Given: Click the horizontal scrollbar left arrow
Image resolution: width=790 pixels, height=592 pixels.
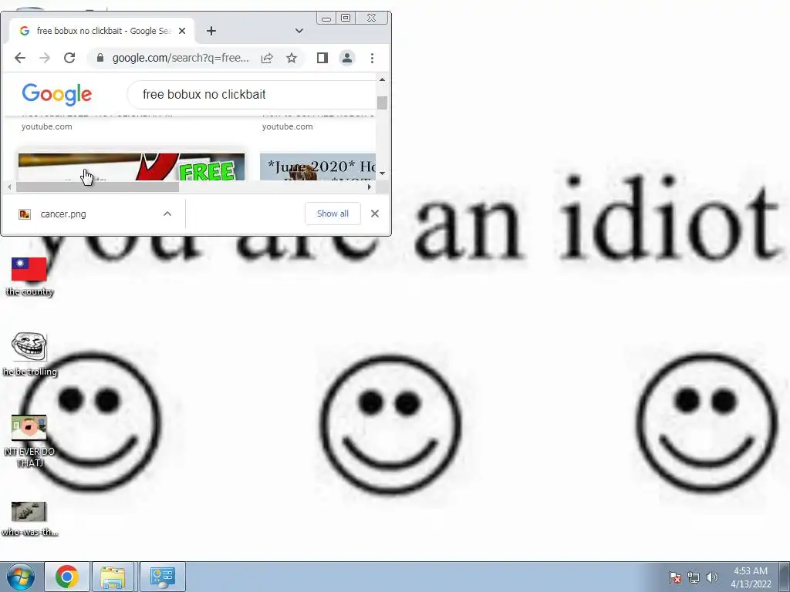Looking at the screenshot, I should coord(9,187).
